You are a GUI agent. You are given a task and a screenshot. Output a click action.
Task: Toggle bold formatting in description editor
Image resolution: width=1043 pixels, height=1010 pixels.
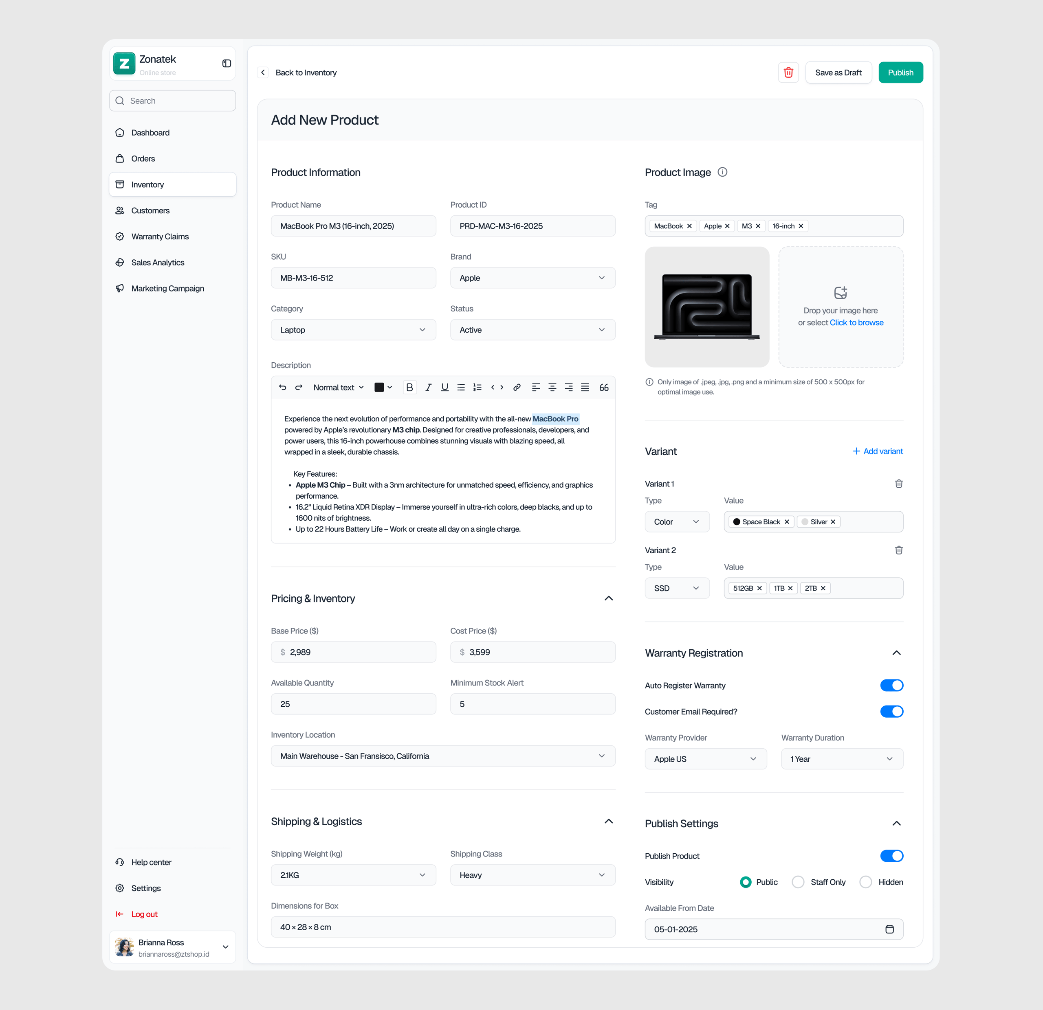point(410,388)
